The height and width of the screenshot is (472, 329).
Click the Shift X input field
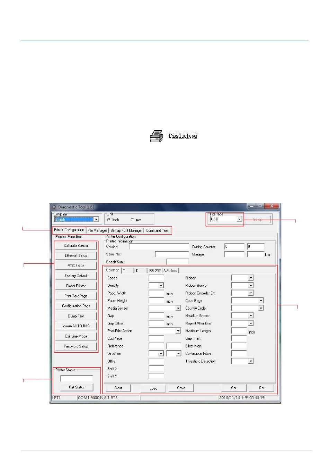(x=156, y=369)
